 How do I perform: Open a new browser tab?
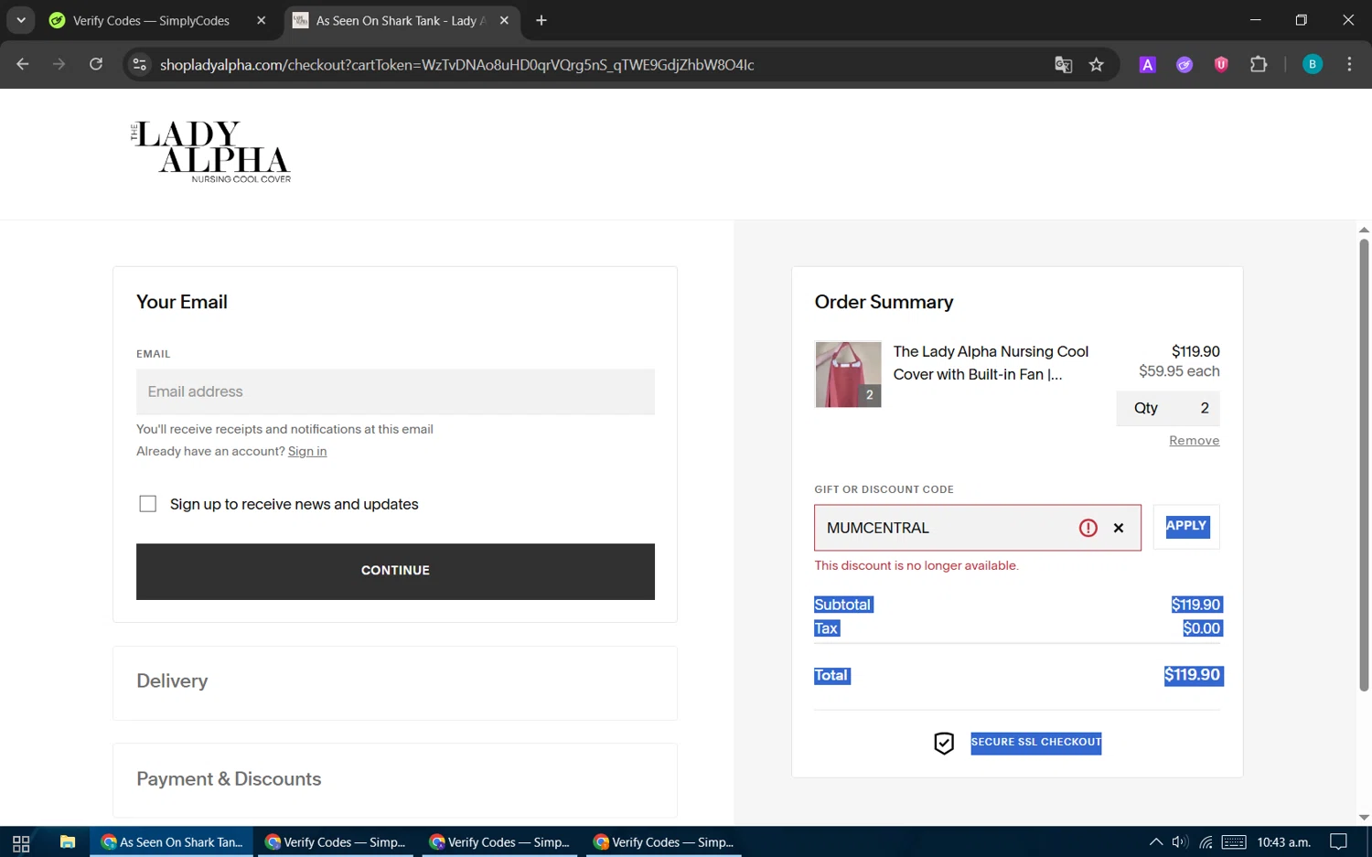[x=541, y=20]
